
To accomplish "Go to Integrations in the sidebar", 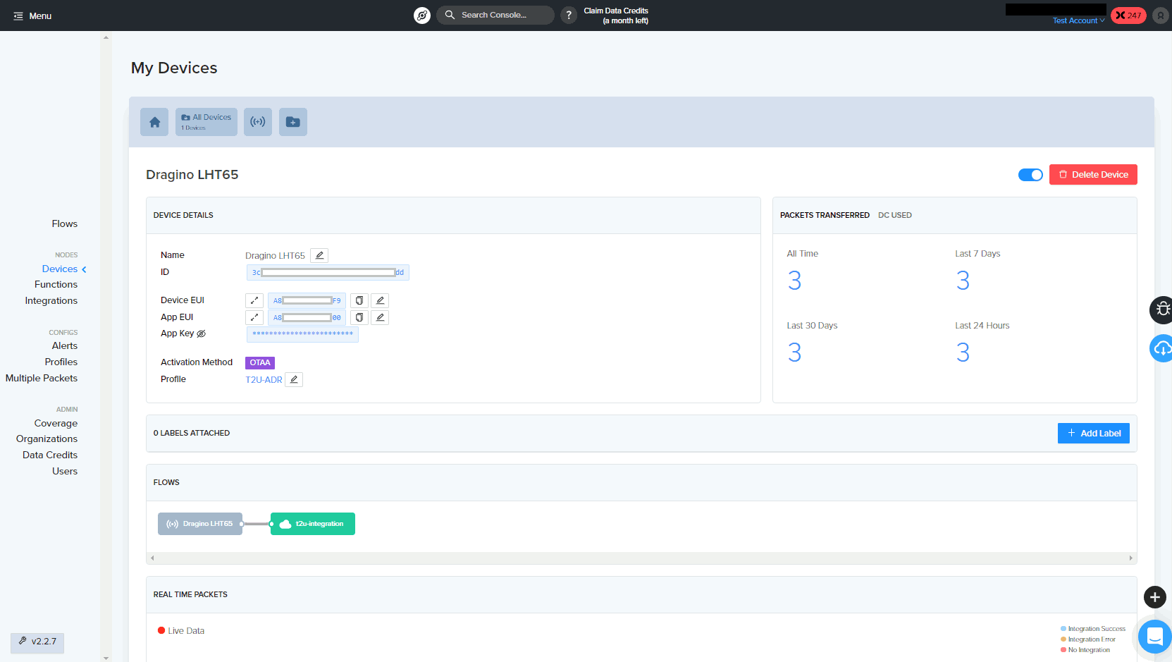I will pyautogui.click(x=51, y=300).
